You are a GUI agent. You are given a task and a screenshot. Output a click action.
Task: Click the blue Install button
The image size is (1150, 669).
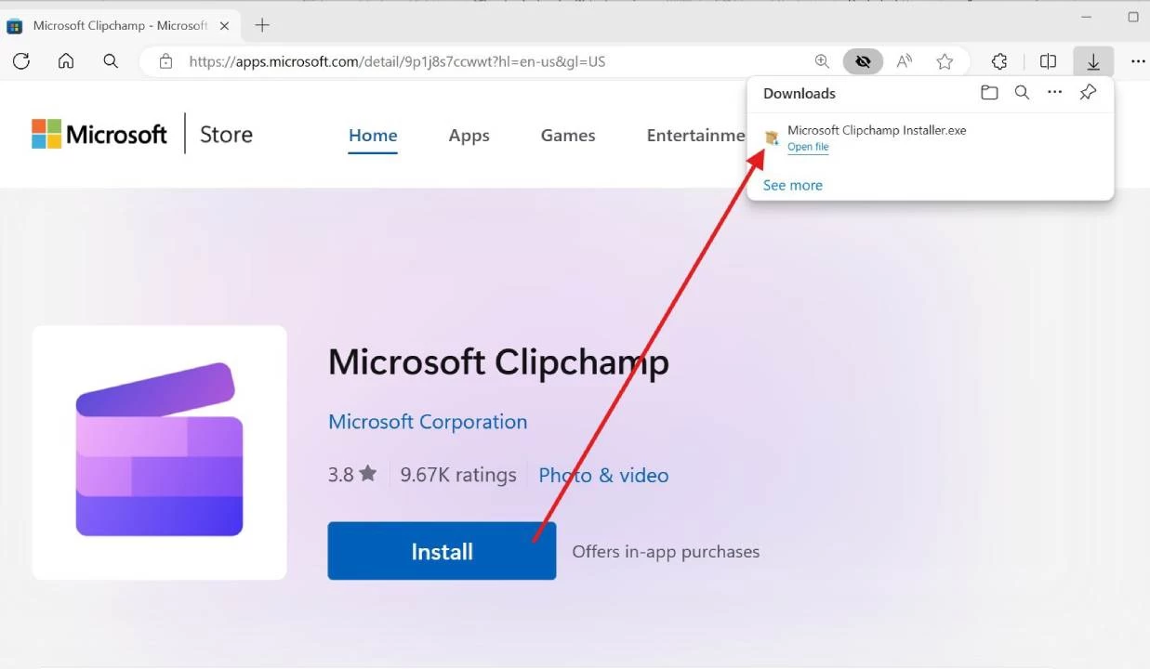coord(442,551)
